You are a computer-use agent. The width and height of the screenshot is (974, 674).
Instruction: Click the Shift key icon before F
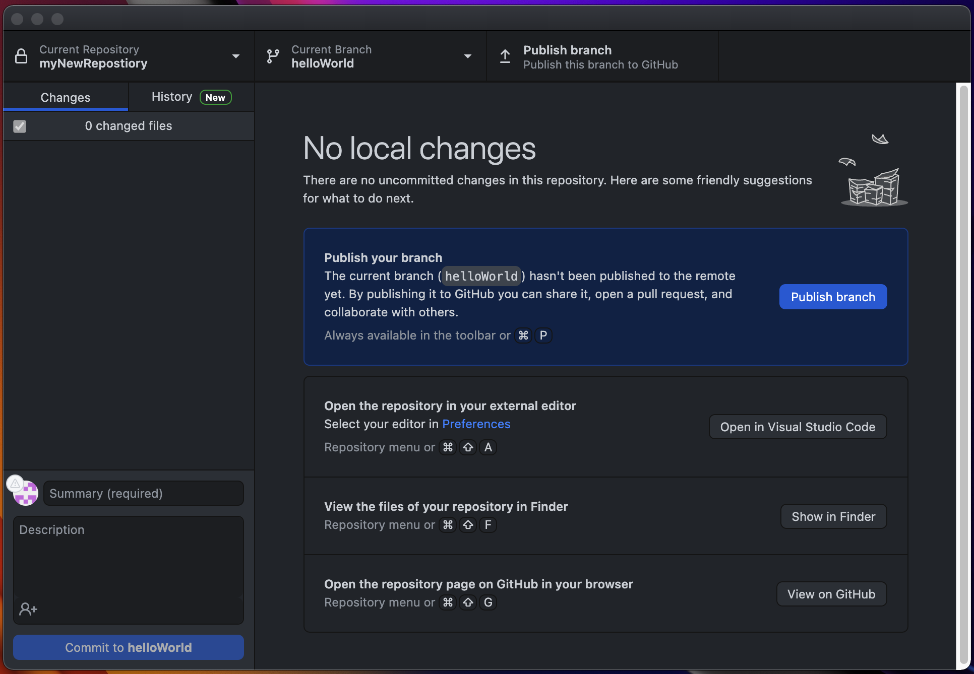[468, 525]
